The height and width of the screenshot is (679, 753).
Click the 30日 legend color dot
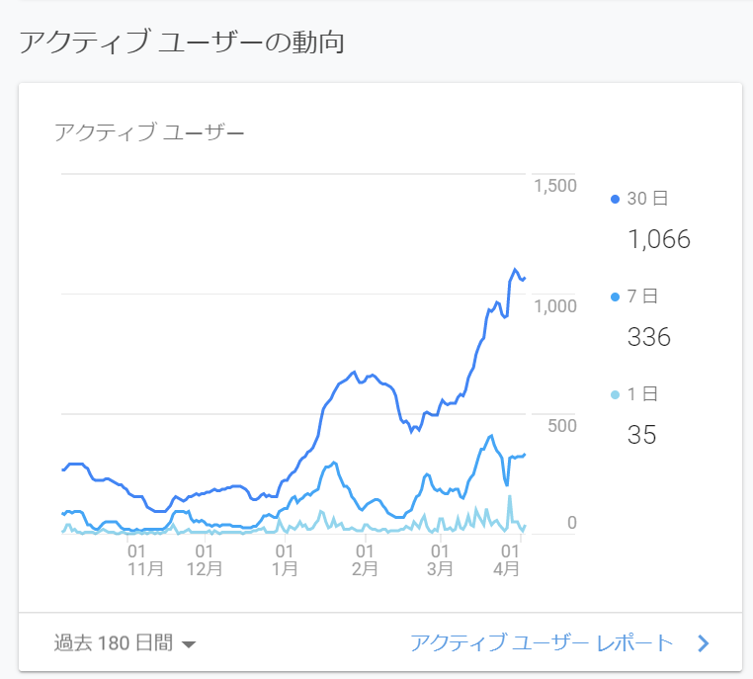pyautogui.click(x=616, y=199)
